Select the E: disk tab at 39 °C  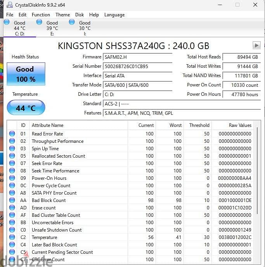pyautogui.click(x=52, y=28)
